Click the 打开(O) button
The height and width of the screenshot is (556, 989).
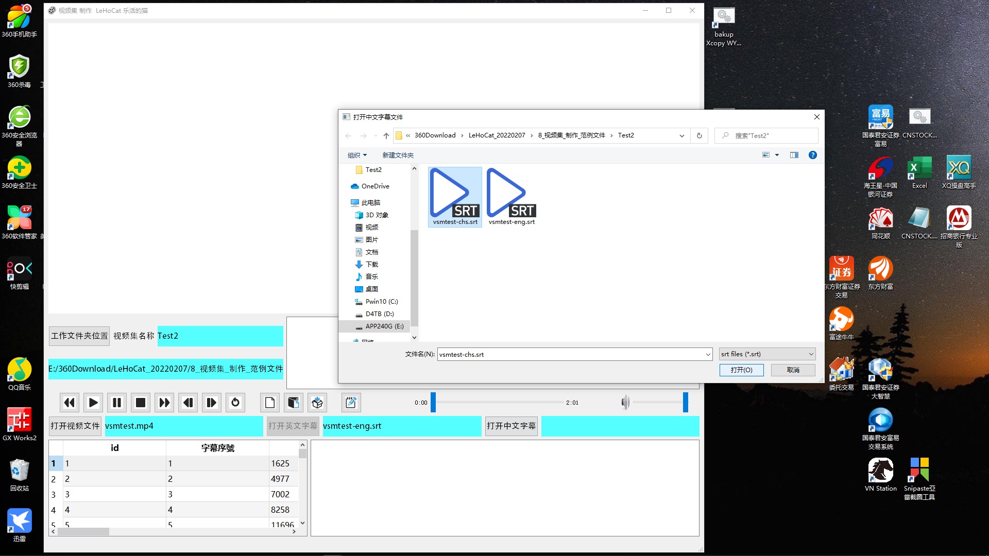click(x=741, y=370)
